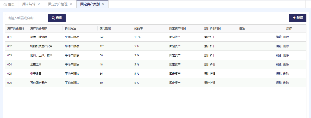Click the 残值率 column header
The height and width of the screenshot is (118, 311).
point(139,28)
